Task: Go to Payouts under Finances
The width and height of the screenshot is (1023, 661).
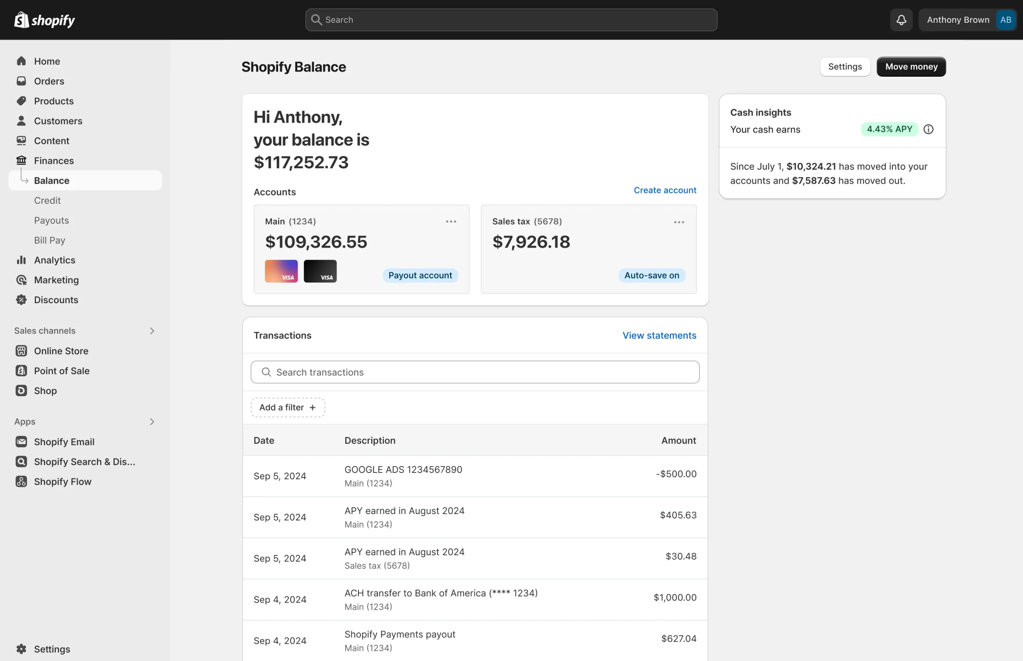Action: 52,220
